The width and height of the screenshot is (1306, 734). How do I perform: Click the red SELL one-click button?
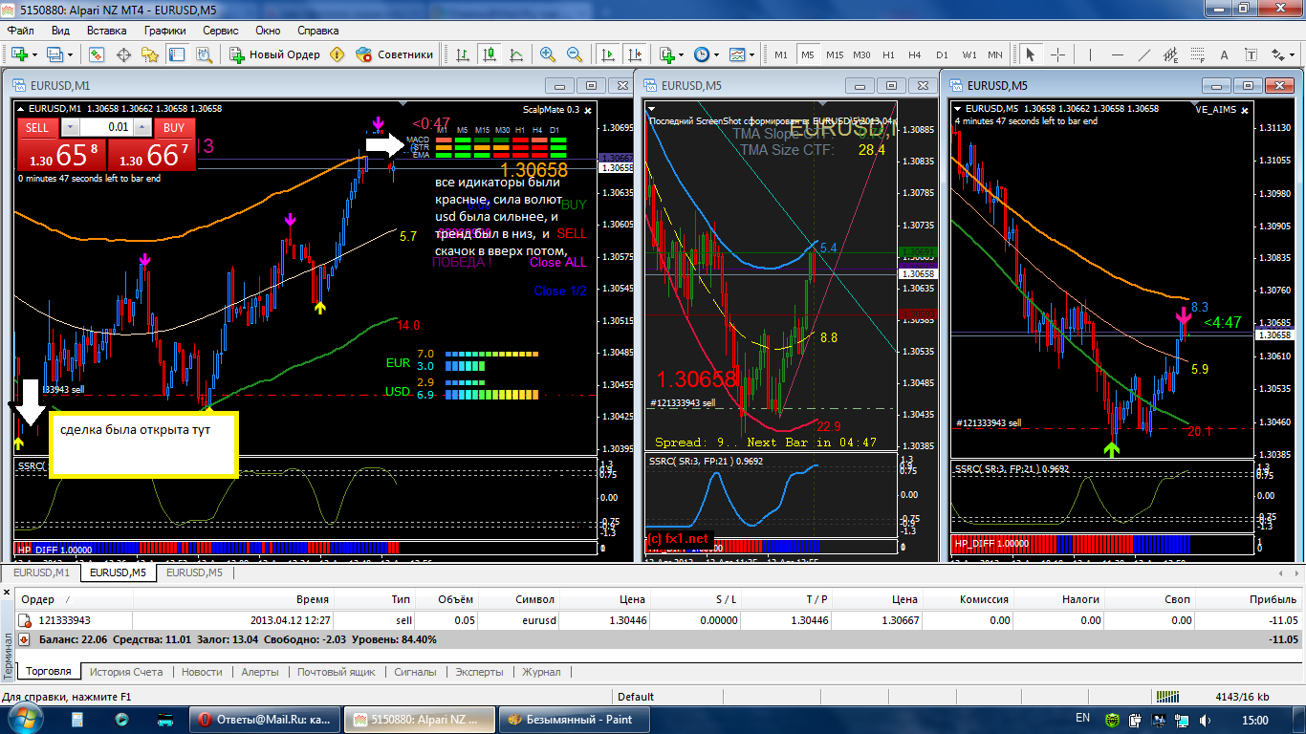tap(37, 127)
